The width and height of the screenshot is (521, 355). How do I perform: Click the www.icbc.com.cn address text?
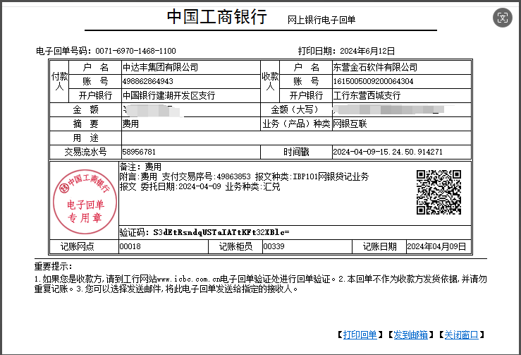pos(188,279)
